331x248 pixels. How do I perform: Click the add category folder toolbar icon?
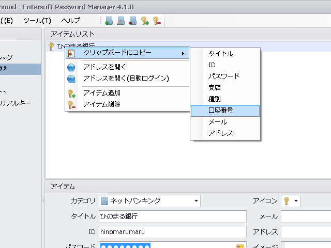[x=109, y=21]
